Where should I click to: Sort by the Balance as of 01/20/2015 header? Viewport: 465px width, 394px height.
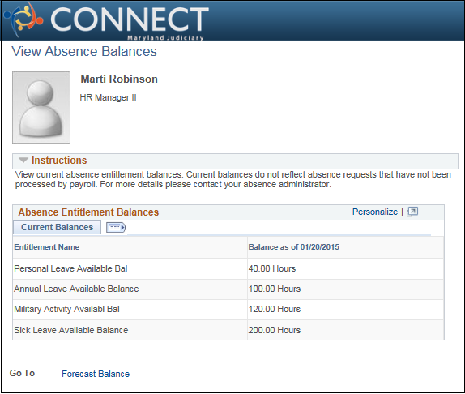(x=293, y=247)
